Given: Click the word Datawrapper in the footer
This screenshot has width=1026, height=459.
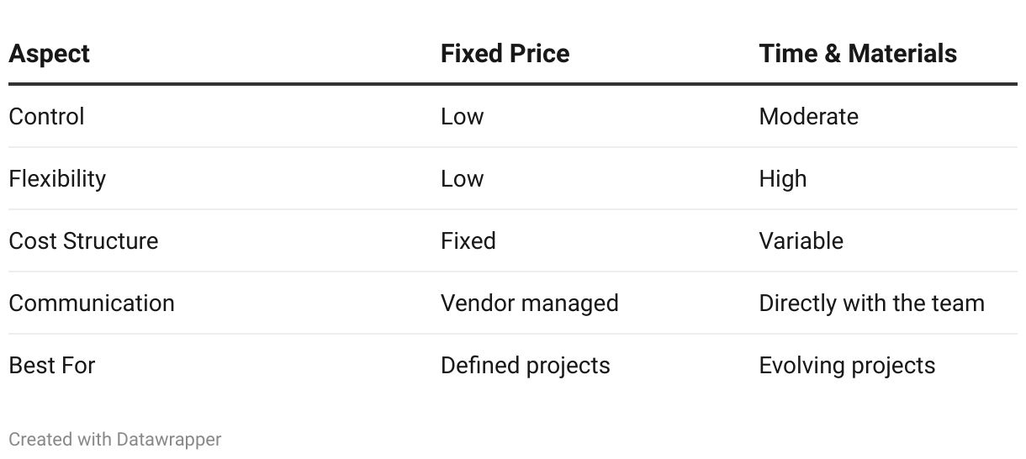Looking at the screenshot, I should pyautogui.click(x=168, y=439).
